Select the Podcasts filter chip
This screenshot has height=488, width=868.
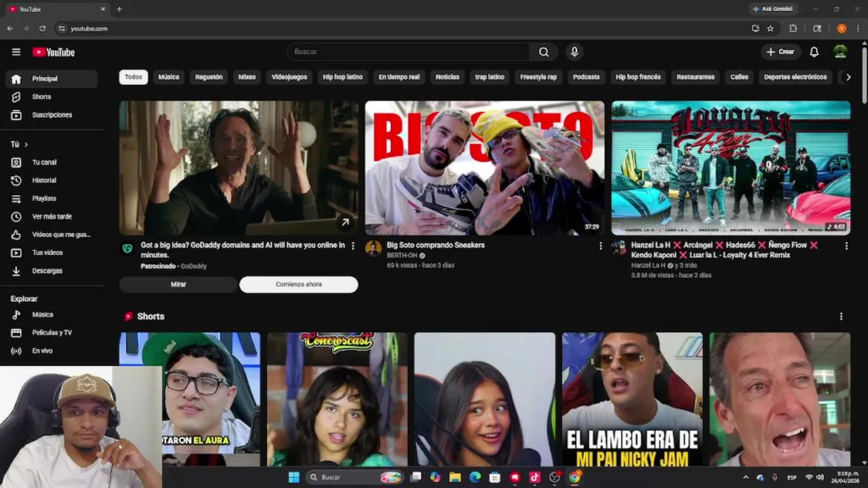coord(586,77)
